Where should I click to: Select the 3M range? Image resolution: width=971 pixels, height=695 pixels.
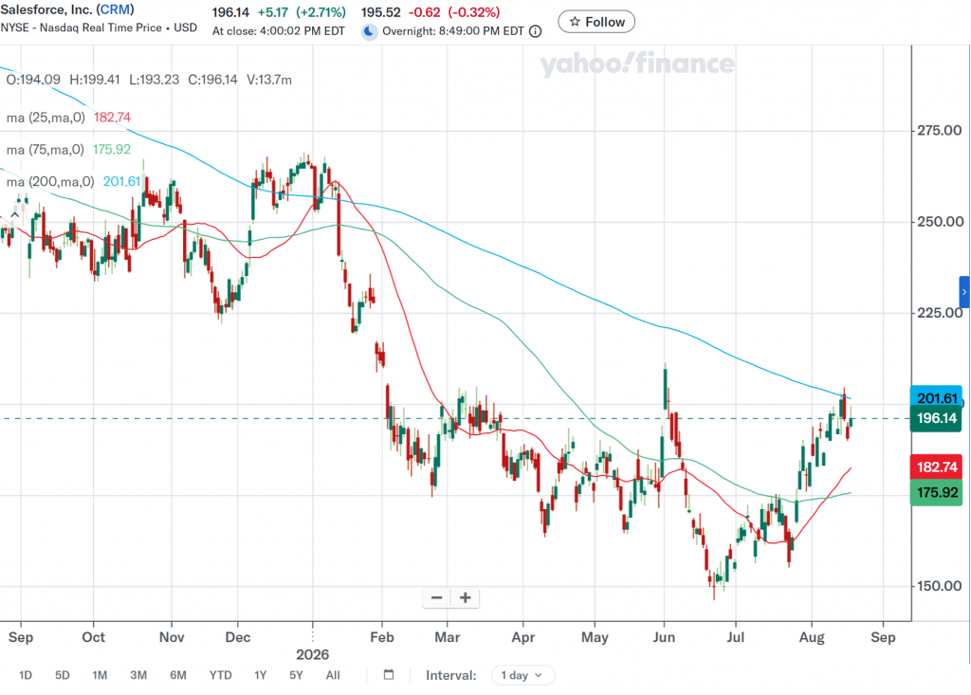click(x=138, y=675)
